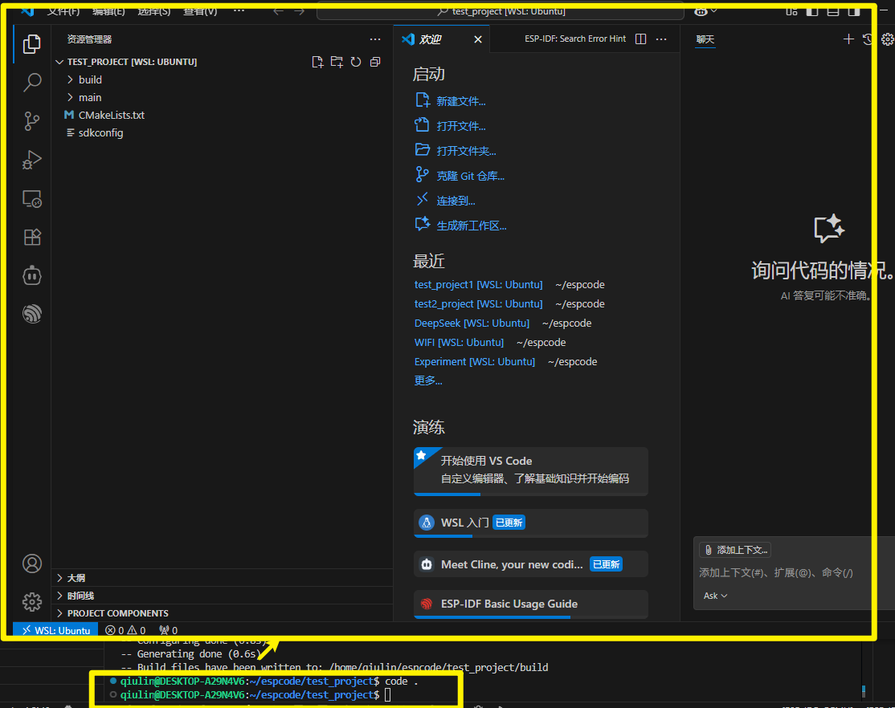Navigate forward with the right arrow
Image resolution: width=895 pixels, height=708 pixels.
(299, 11)
